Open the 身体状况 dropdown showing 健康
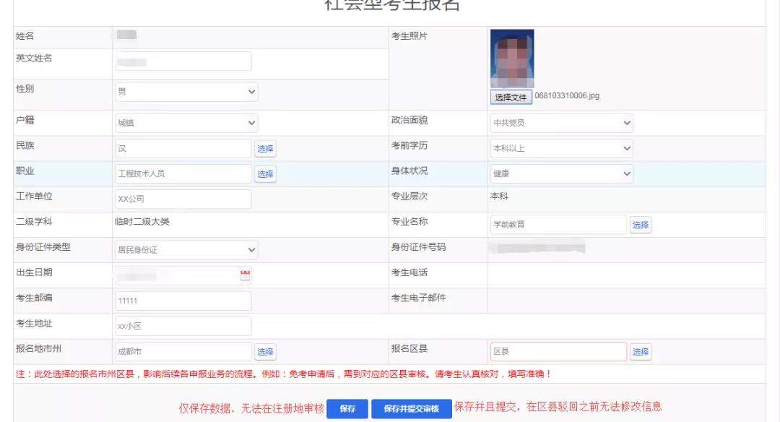 click(562, 173)
